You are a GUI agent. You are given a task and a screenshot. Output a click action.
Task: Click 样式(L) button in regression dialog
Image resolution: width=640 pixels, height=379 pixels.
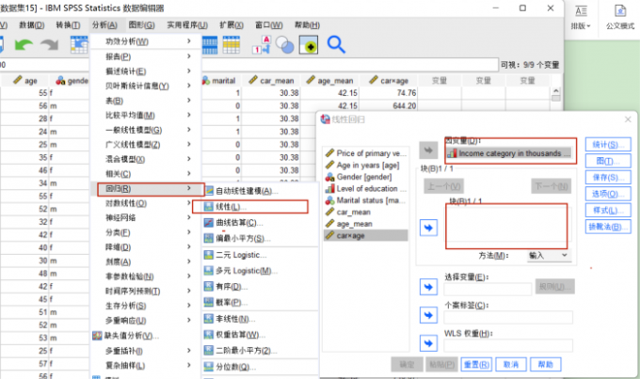608,210
